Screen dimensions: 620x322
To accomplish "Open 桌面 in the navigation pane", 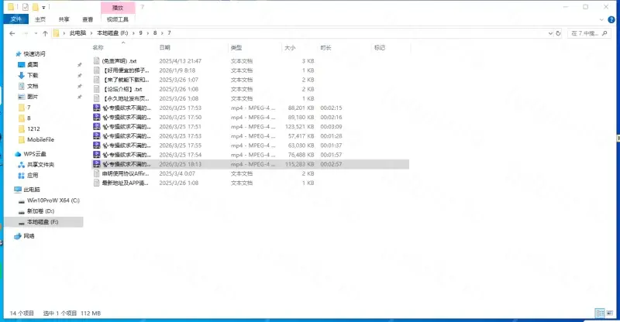I will point(33,64).
